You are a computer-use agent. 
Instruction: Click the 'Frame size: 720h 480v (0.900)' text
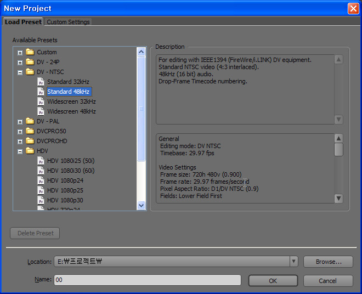201,174
